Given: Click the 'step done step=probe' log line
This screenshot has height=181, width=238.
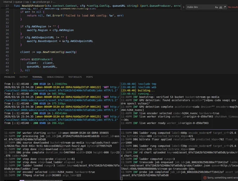Looking at the screenshot, I should pos(40,159).
